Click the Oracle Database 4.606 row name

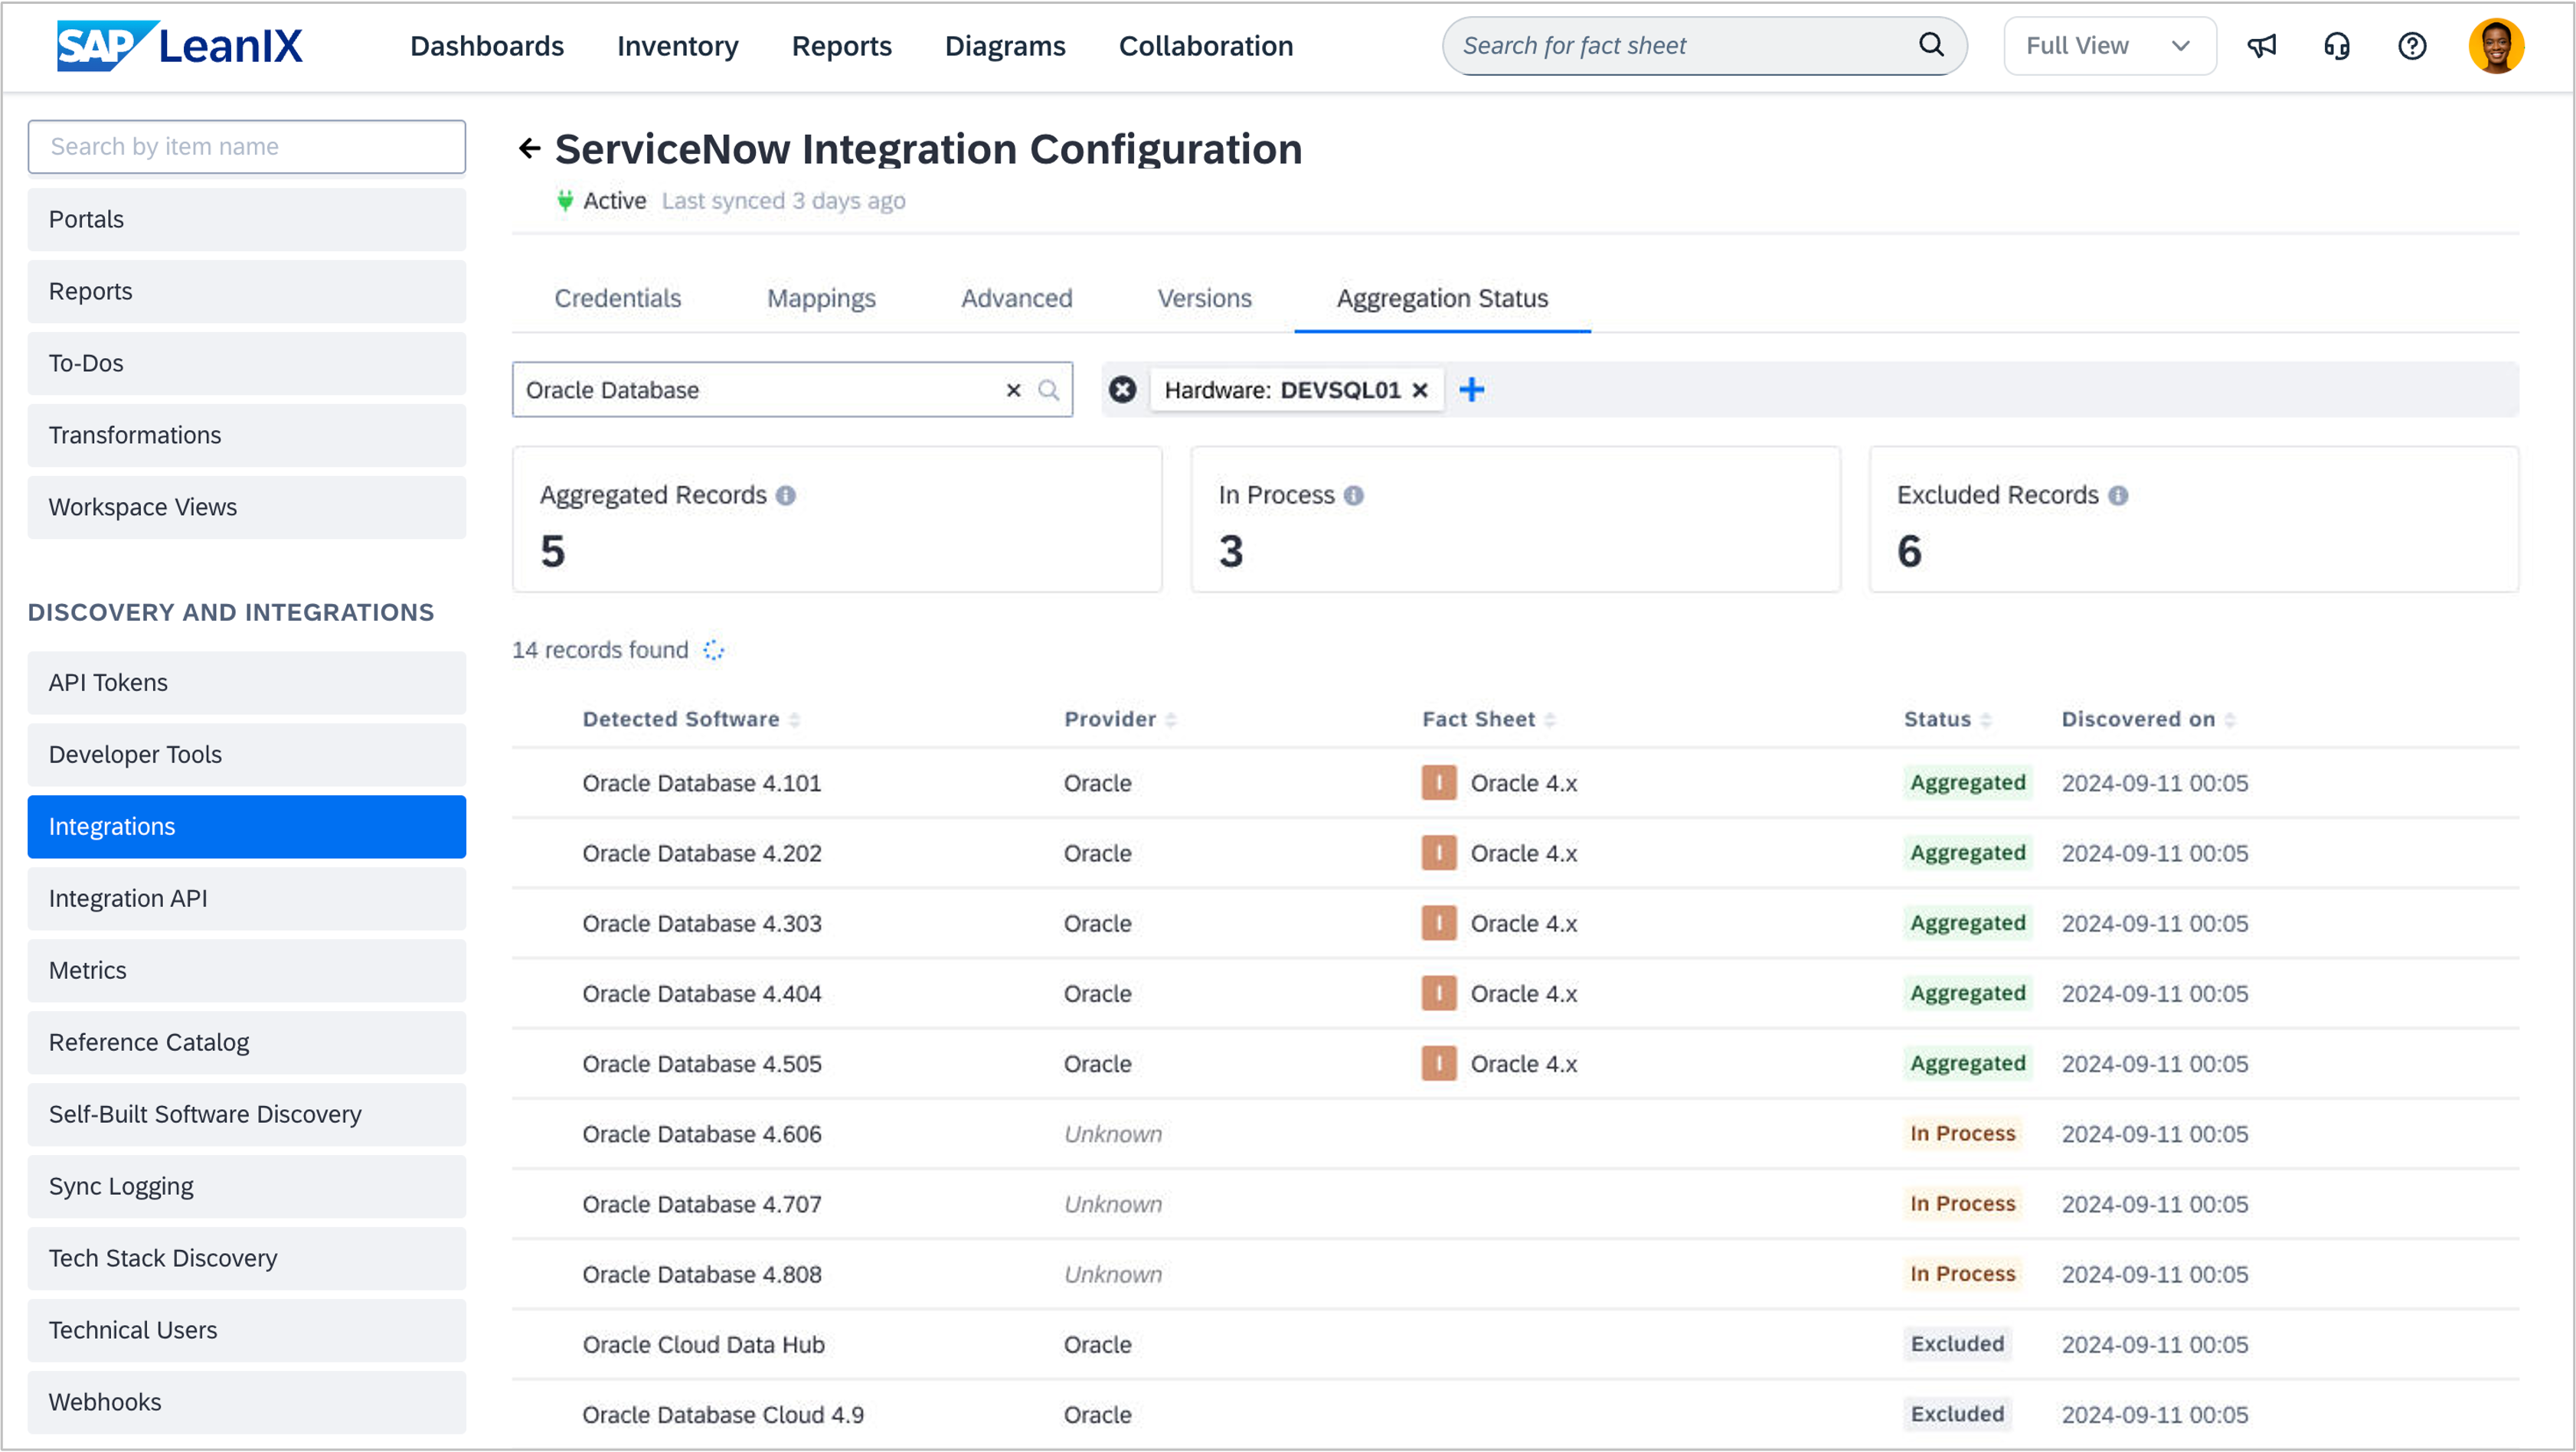pos(702,1134)
